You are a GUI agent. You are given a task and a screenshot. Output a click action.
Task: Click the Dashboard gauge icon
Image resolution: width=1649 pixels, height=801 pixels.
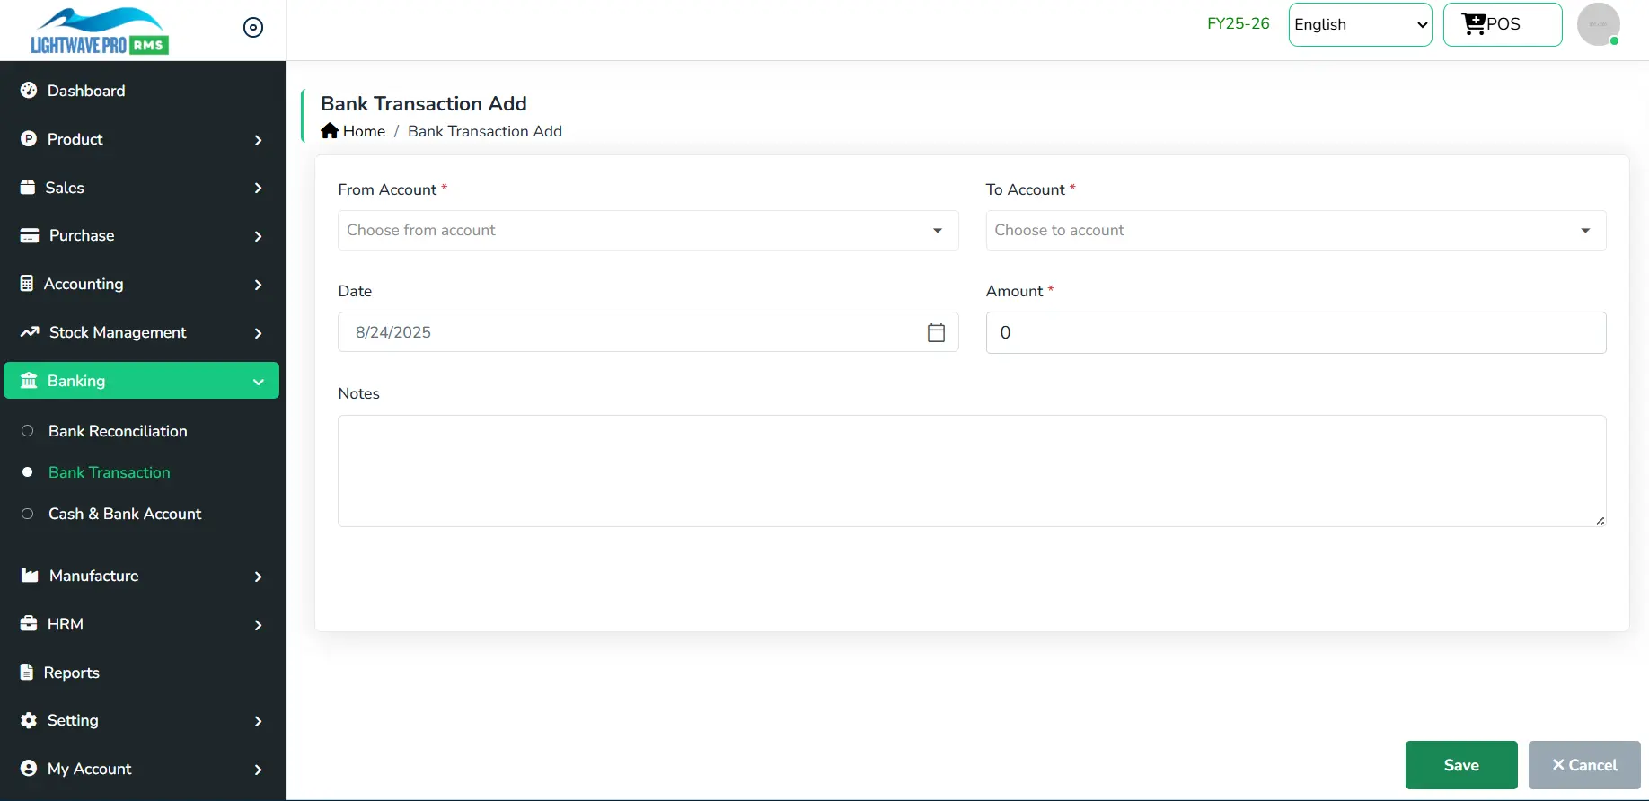(29, 91)
